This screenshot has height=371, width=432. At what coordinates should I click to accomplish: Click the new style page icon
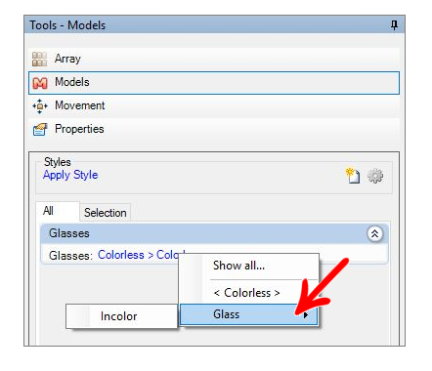click(x=353, y=176)
